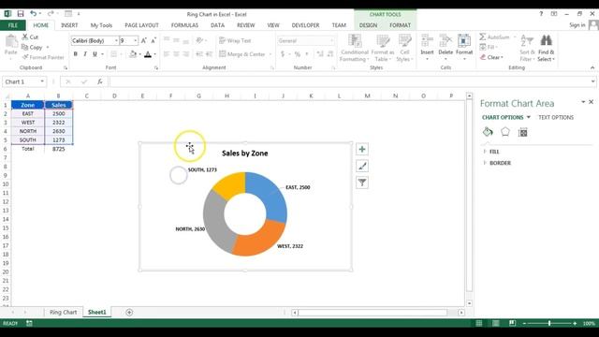The width and height of the screenshot is (599, 337).
Task: Switch to Page Layout view icon
Action: pyautogui.click(x=495, y=323)
